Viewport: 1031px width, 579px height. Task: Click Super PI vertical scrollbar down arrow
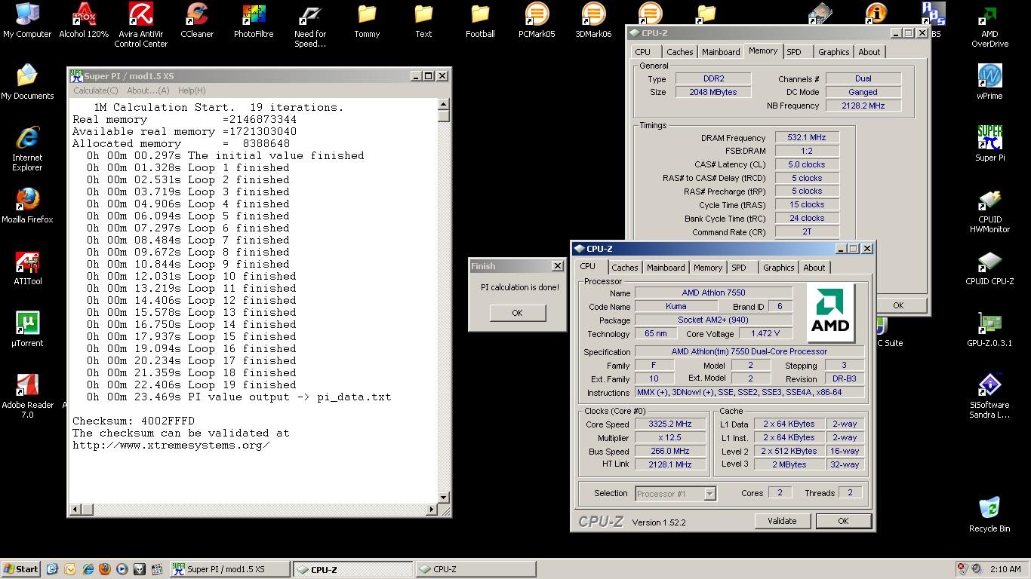(x=444, y=498)
